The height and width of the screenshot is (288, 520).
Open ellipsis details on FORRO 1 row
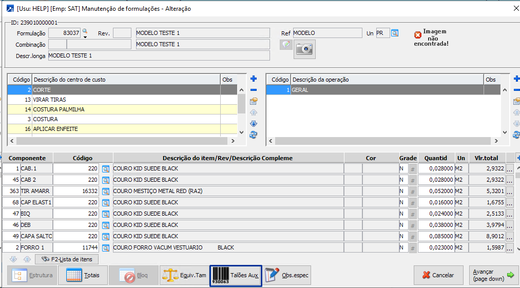click(x=510, y=248)
